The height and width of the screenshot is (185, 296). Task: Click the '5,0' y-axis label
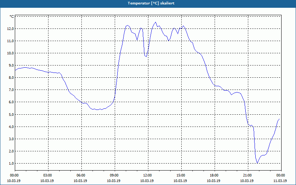[11, 114]
